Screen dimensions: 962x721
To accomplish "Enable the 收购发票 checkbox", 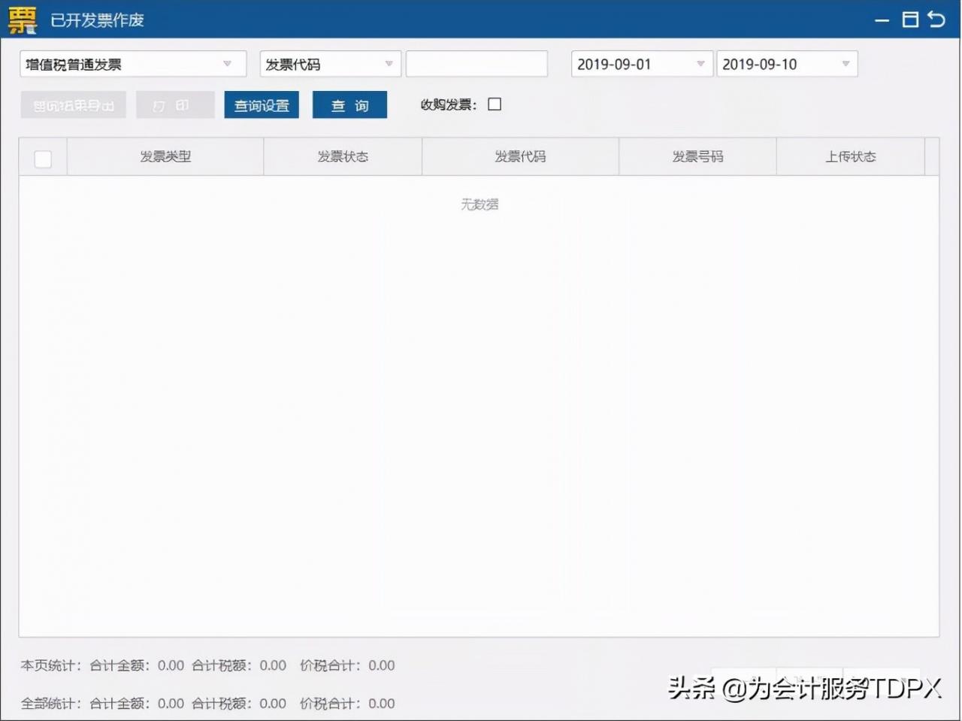I will pos(495,104).
